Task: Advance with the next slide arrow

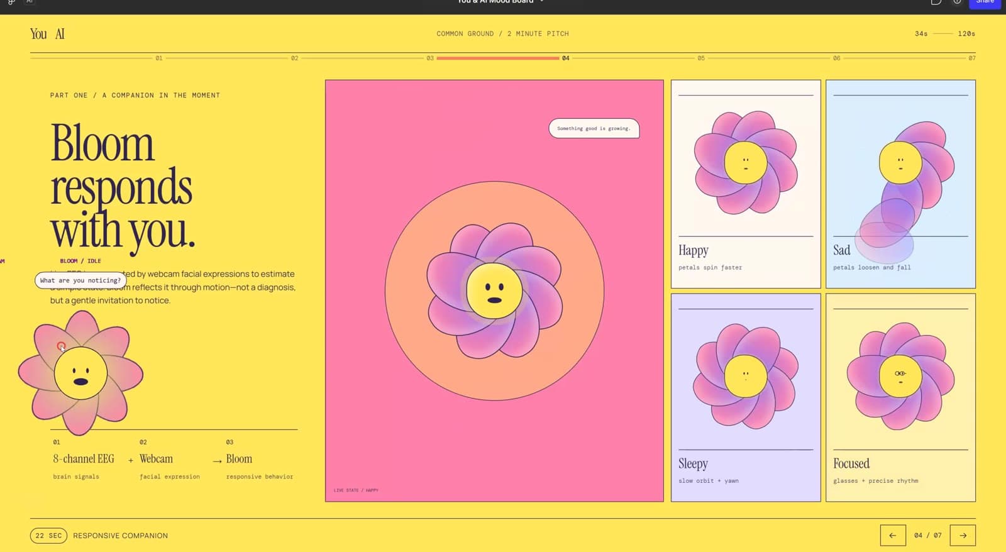Action: 963,535
